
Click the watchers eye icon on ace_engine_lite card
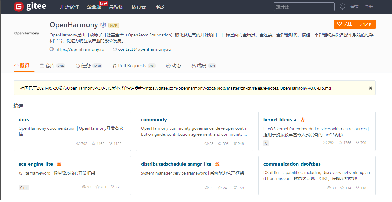pyautogui.click(x=84, y=187)
